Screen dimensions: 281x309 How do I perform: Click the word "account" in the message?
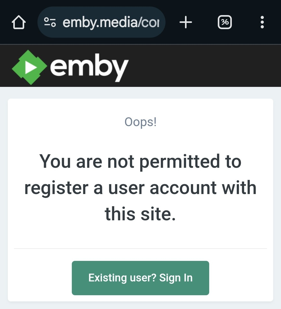coord(183,188)
